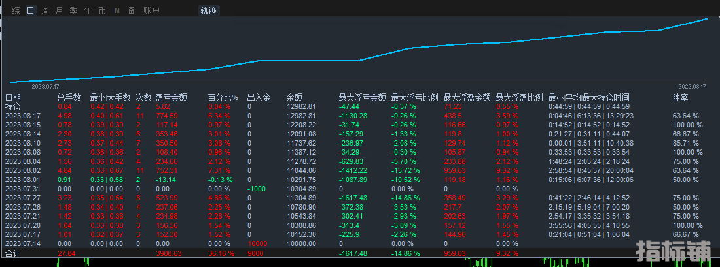Select the 持仓 open positions row
This screenshot has height=267, width=720.
click(13, 106)
